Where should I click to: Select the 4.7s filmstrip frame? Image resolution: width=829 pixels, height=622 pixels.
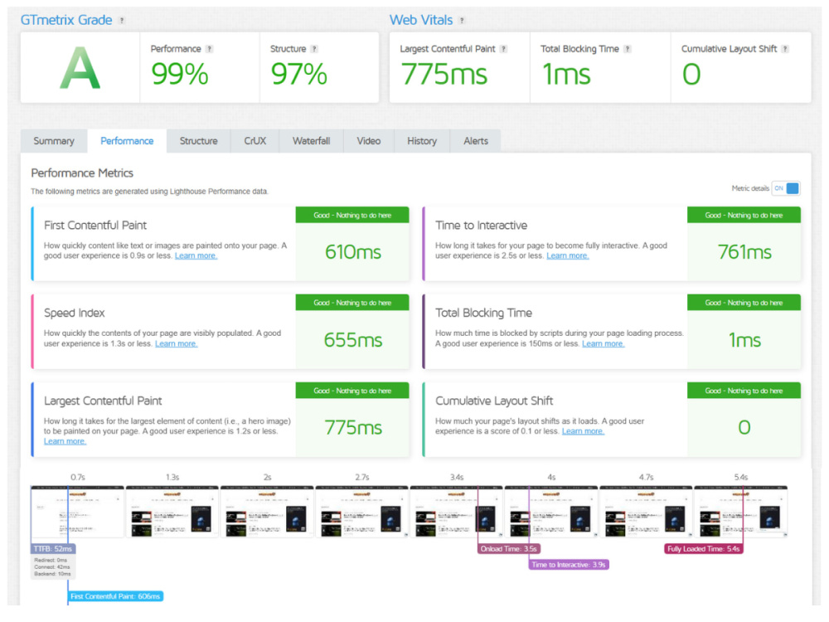(x=646, y=512)
